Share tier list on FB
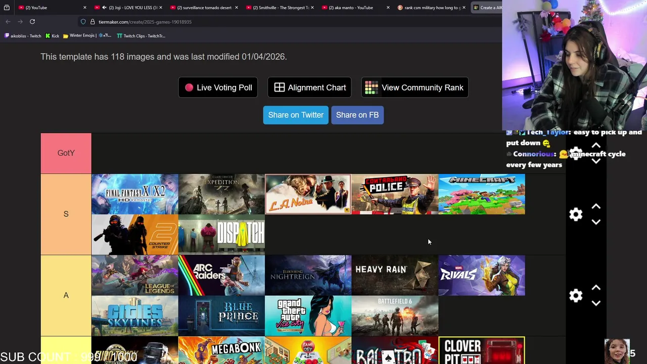Viewport: 647px width, 364px height. [357, 115]
